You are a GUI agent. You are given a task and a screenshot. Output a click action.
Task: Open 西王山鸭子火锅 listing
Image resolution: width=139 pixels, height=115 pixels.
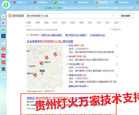[x=76, y=46]
